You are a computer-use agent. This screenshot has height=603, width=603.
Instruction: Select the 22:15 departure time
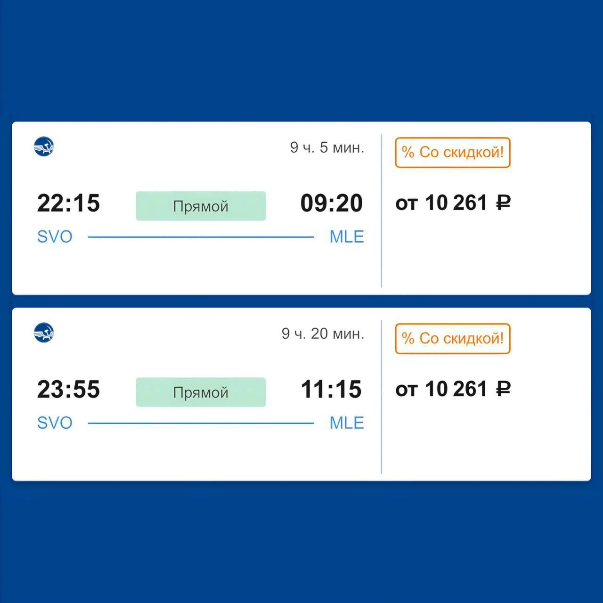coord(68,204)
